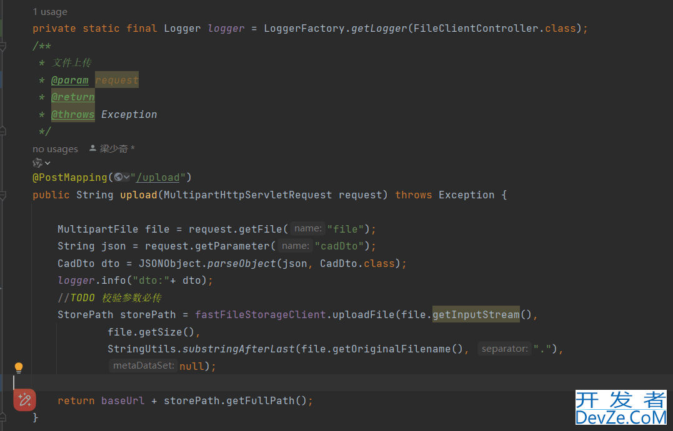
Task: Click MultipartHttpServletRequest parameter type
Action: 248,195
